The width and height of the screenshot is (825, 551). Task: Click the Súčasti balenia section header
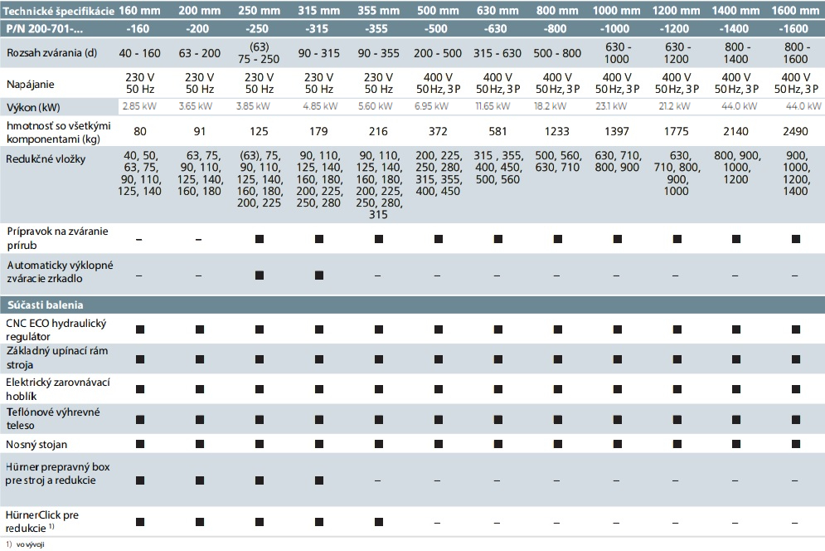coord(46,305)
